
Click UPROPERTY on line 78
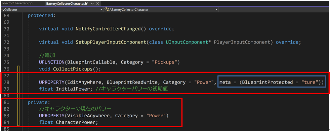pyautogui.click(x=52, y=82)
